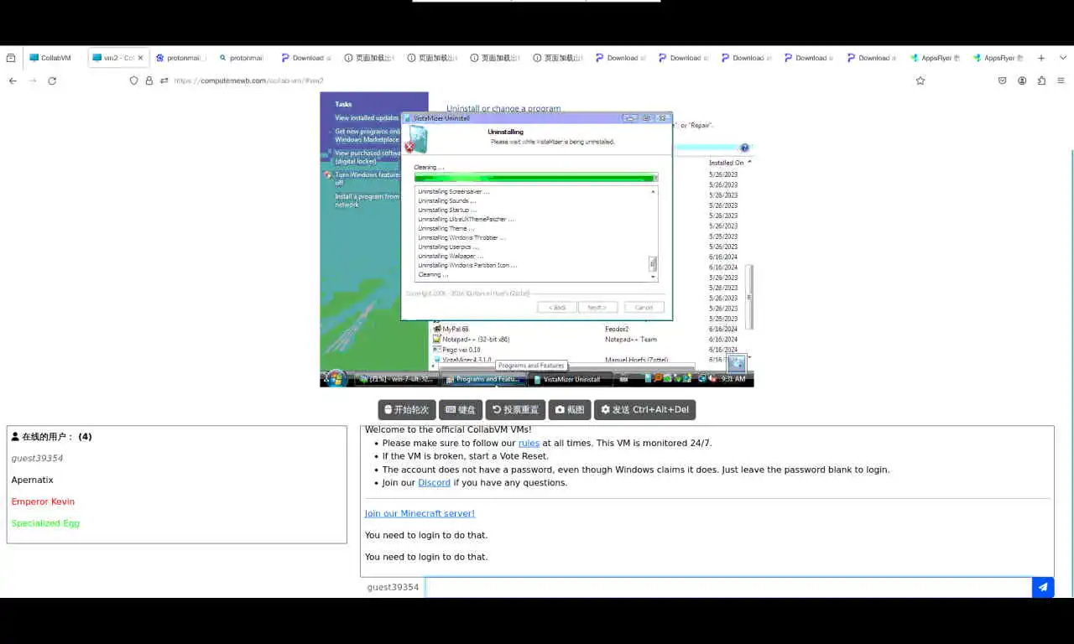Click the 投票重置 vote reset button
The height and width of the screenshot is (644, 1074).
515,410
